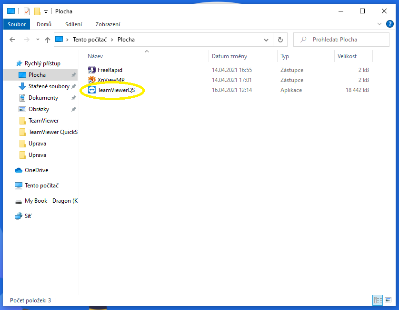Sort by the Datum změny column header
The height and width of the screenshot is (310, 399).
click(229, 56)
